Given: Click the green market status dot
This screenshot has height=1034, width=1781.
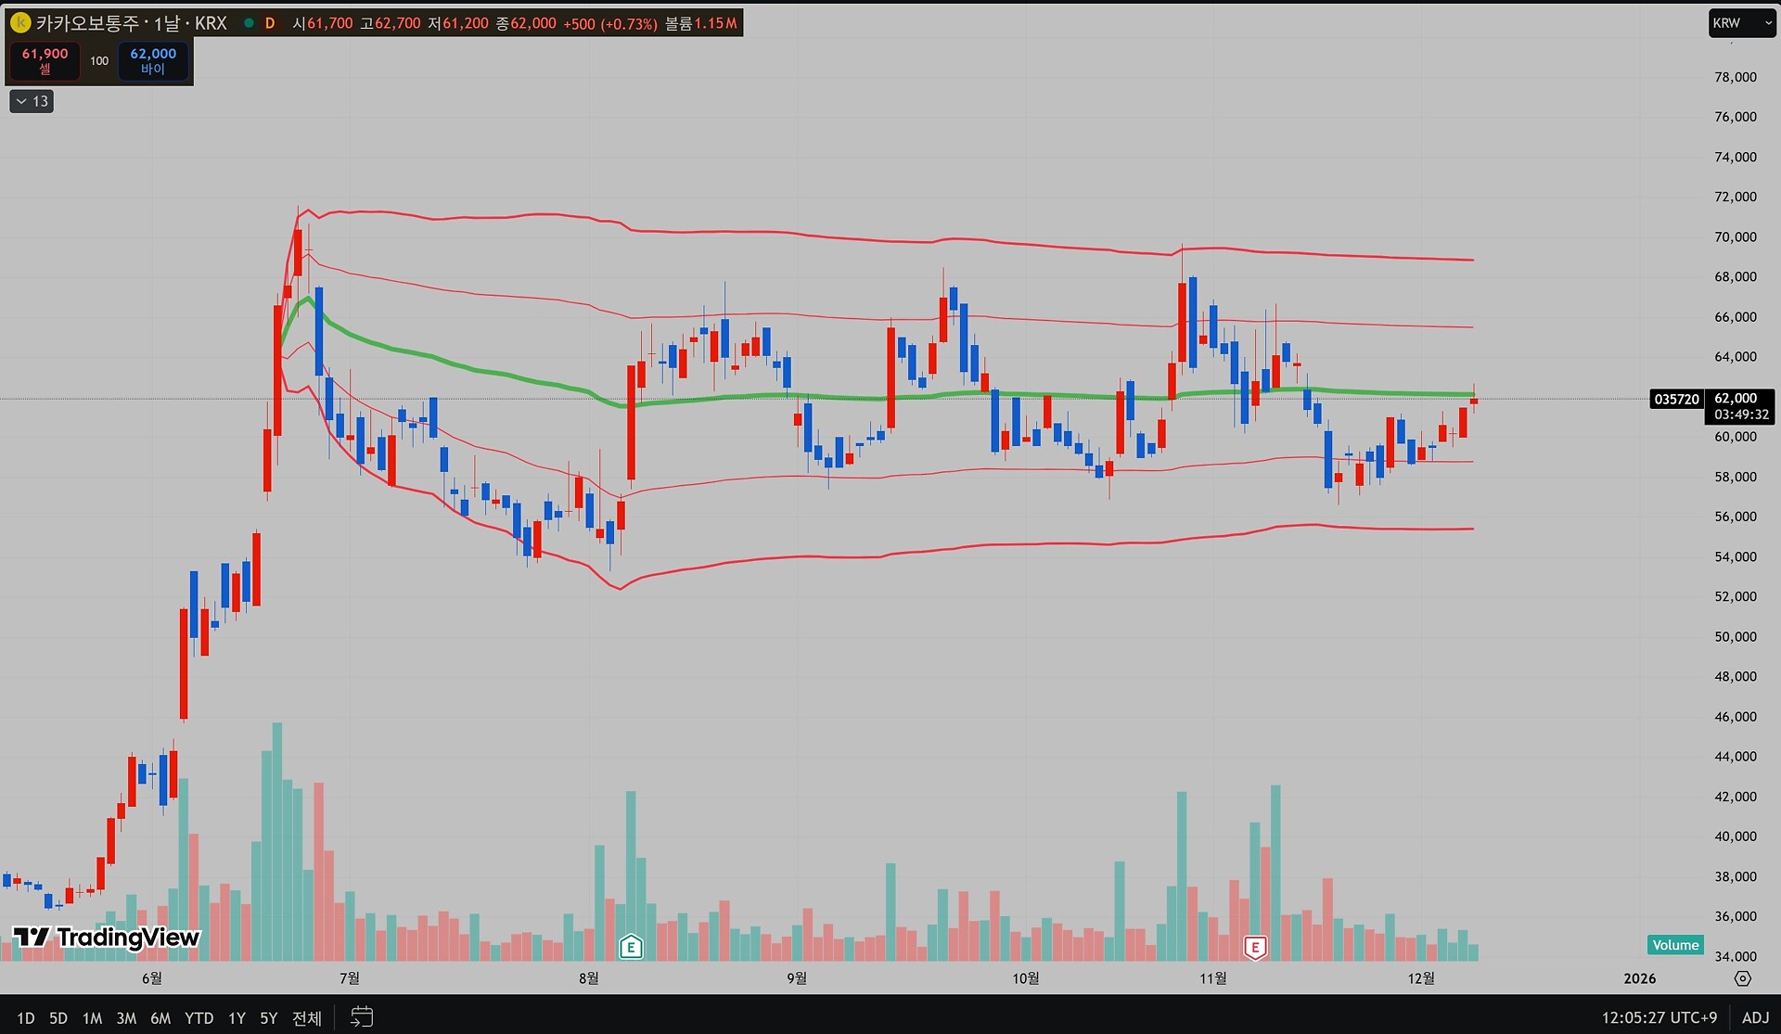Looking at the screenshot, I should tap(249, 23).
